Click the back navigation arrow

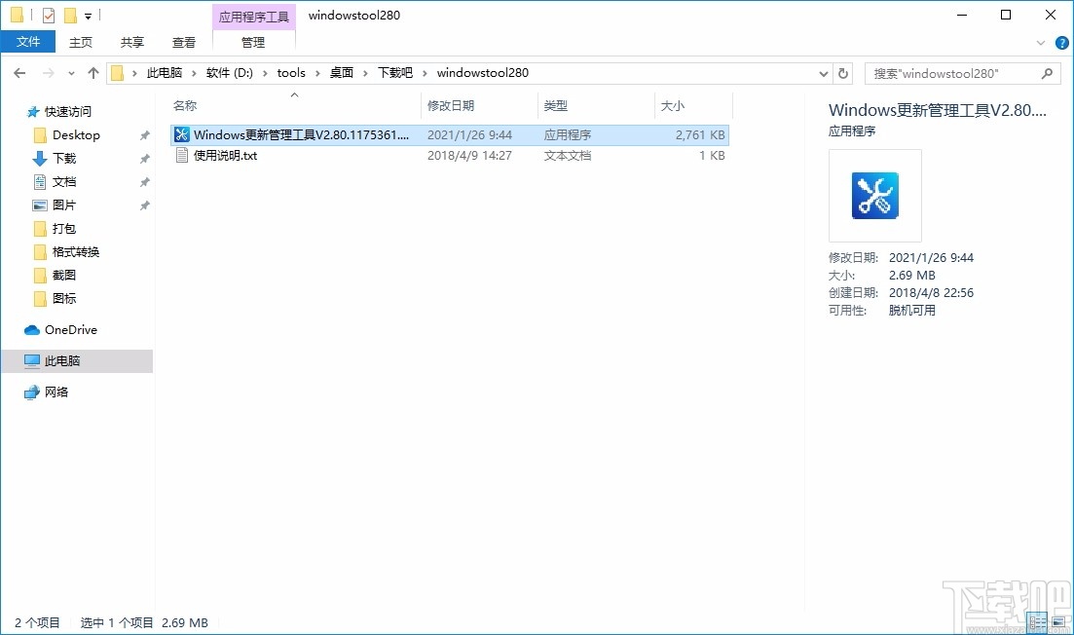click(x=19, y=73)
